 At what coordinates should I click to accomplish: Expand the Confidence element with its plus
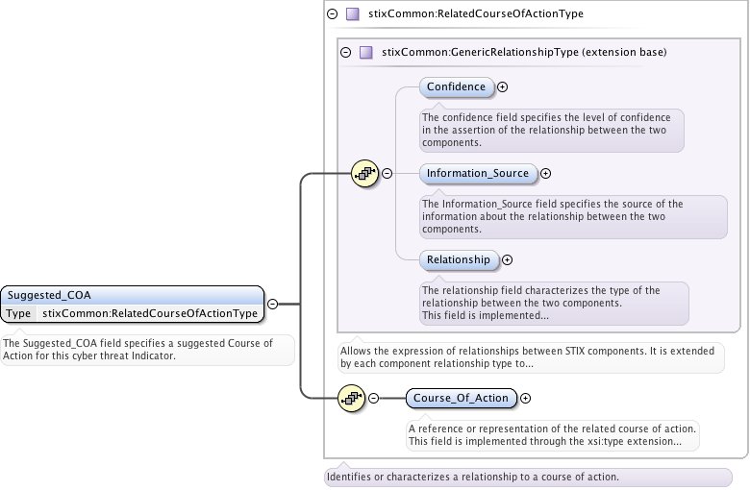pyautogui.click(x=503, y=87)
